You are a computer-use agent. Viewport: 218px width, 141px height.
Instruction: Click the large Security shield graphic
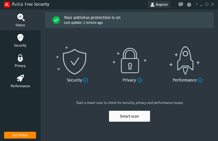pyautogui.click(x=74, y=61)
